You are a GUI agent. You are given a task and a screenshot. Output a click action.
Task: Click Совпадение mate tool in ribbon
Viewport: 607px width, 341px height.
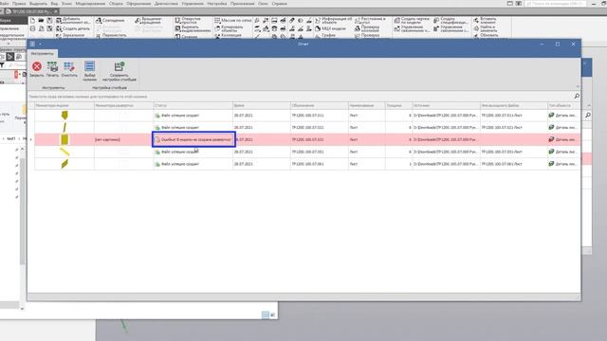(x=110, y=20)
